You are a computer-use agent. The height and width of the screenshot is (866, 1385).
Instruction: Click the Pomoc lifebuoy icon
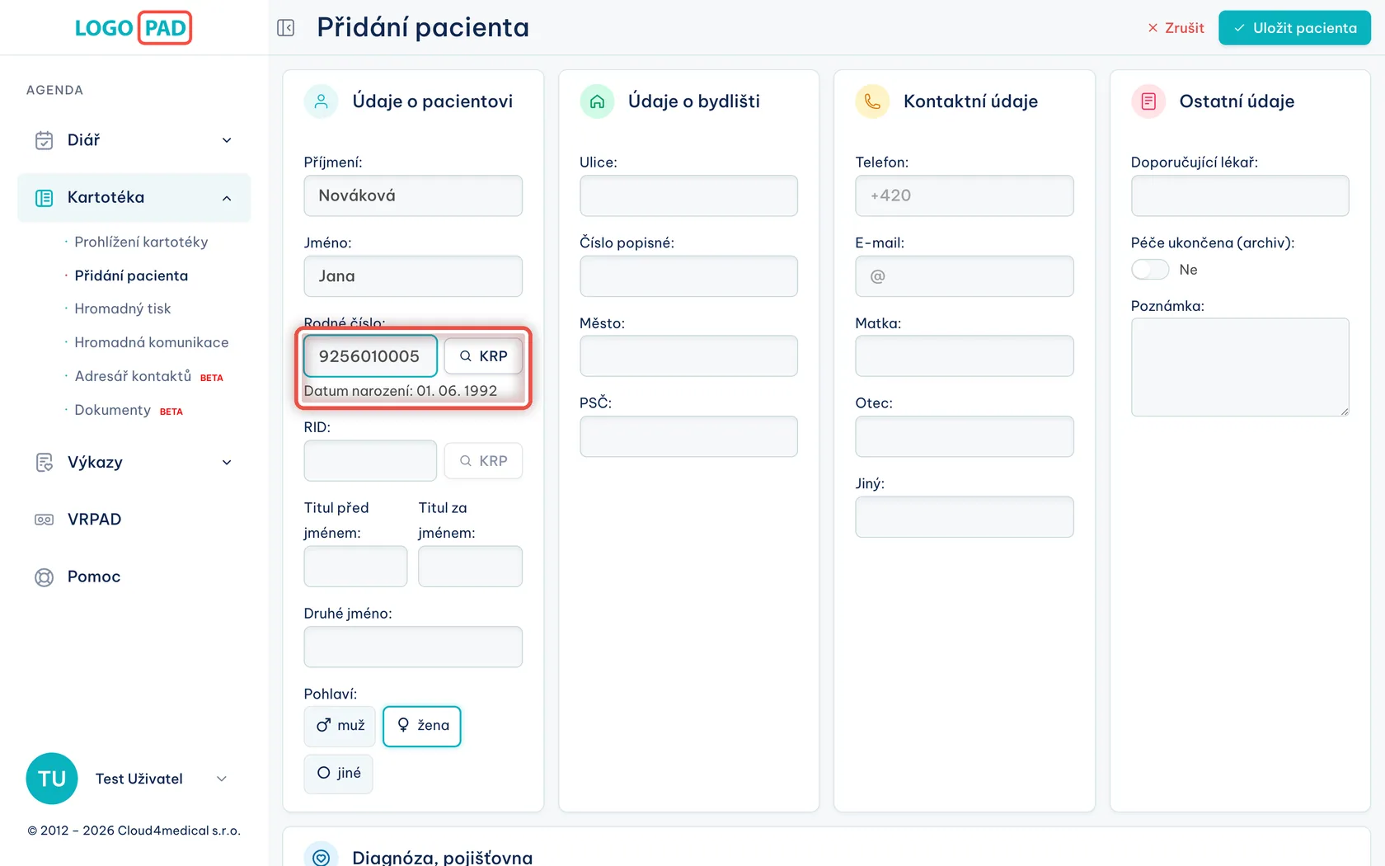(45, 577)
